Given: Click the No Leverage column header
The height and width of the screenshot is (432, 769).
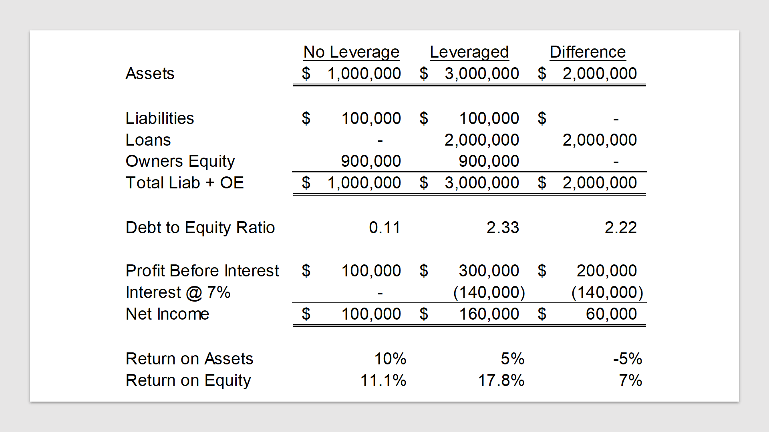Looking at the screenshot, I should (351, 52).
